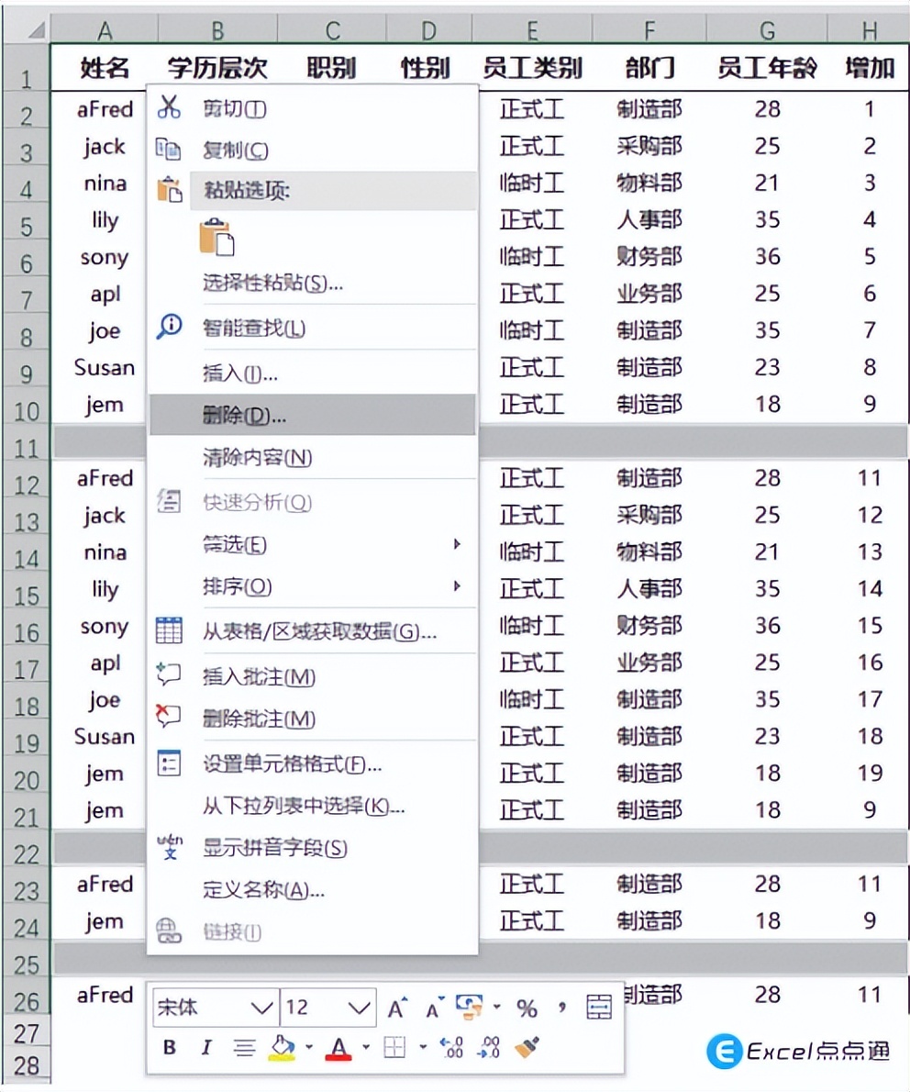The image size is (910, 1092).
Task: Select row header 11
Action: (27, 449)
